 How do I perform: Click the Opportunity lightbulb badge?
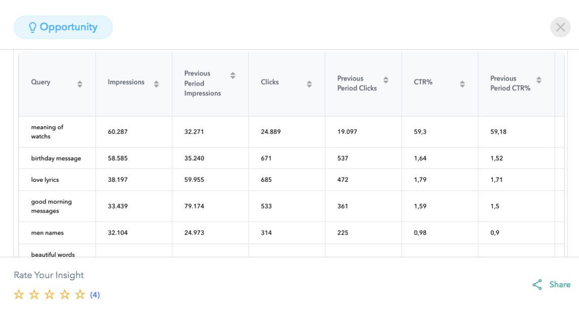63,27
